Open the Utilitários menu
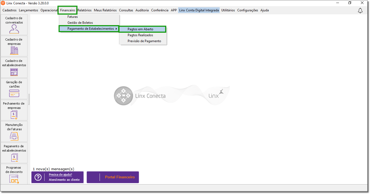Image resolution: width=370 pixels, height=194 pixels. pos(228,10)
